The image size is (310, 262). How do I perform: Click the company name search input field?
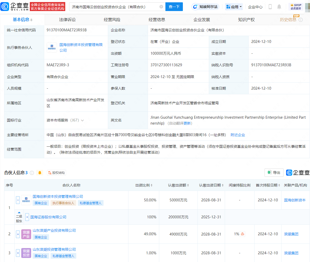[114, 7]
